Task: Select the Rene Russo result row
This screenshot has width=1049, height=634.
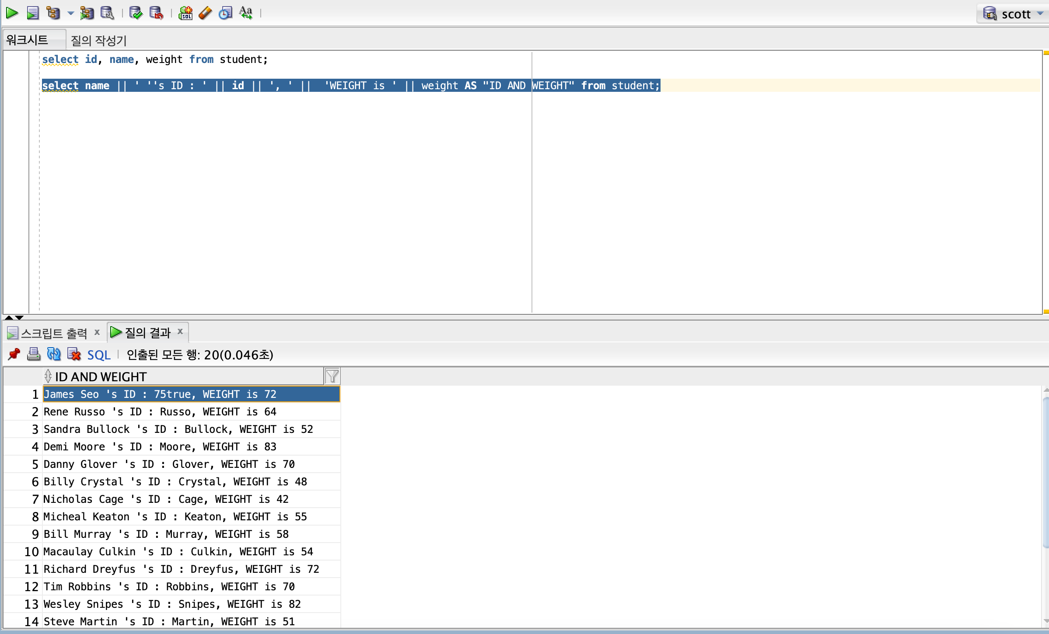Action: (160, 412)
